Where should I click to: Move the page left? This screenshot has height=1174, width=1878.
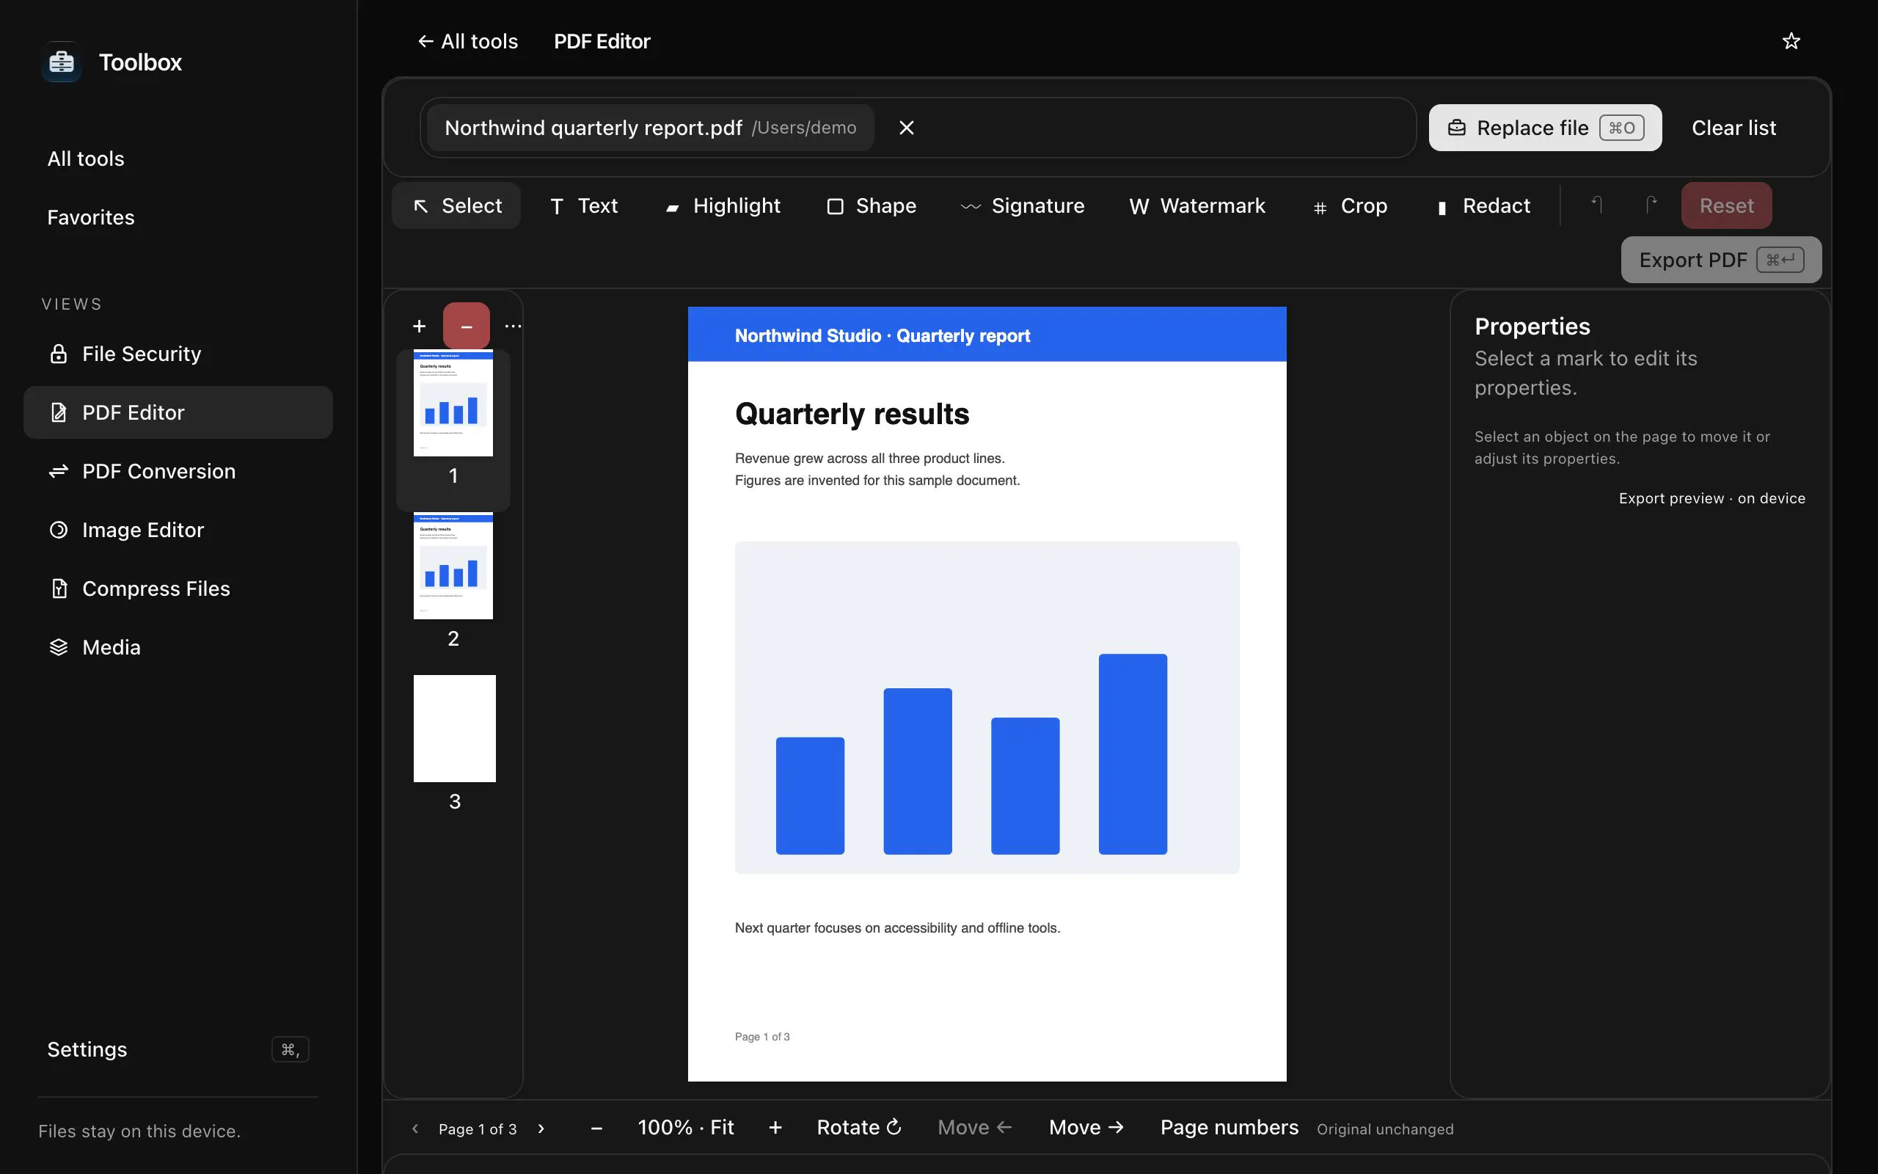[975, 1128]
